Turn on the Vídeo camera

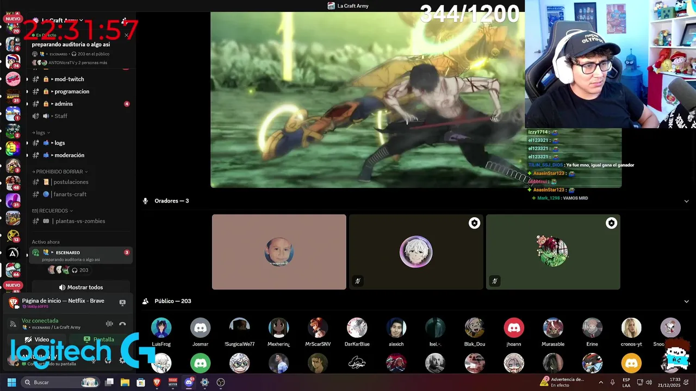pyautogui.click(x=37, y=339)
